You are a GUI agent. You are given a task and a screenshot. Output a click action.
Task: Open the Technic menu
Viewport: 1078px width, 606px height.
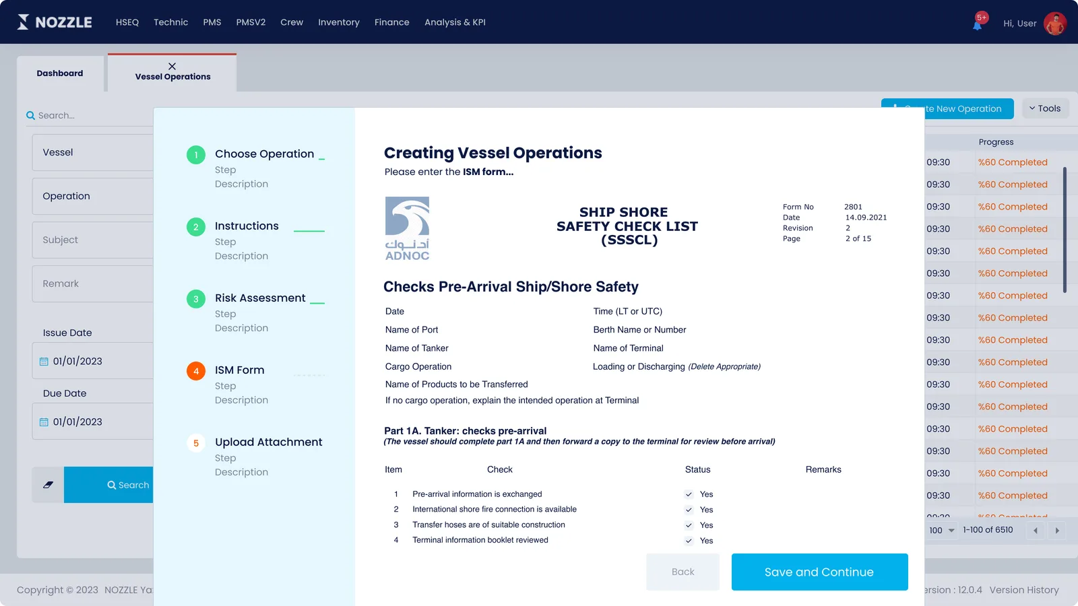click(x=171, y=22)
